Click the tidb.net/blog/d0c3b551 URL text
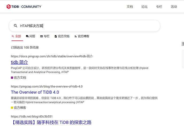184x126 pixels. 32,116
